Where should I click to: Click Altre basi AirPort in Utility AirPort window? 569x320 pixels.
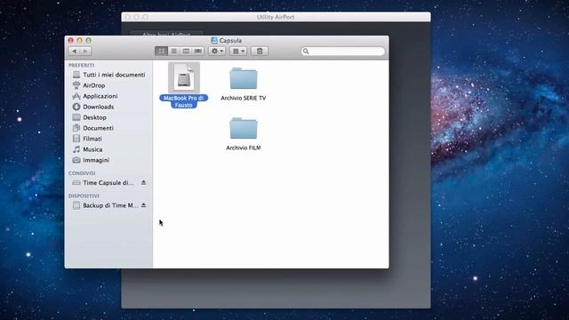(x=166, y=34)
